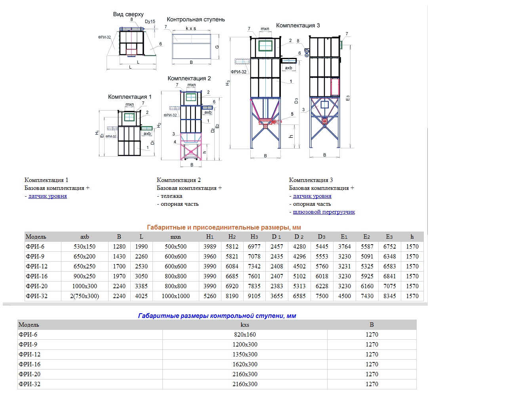Screen dimensions: 507x406
Task: Open the 'датчик уровня' link under Комплектация 1
Action: pos(48,196)
